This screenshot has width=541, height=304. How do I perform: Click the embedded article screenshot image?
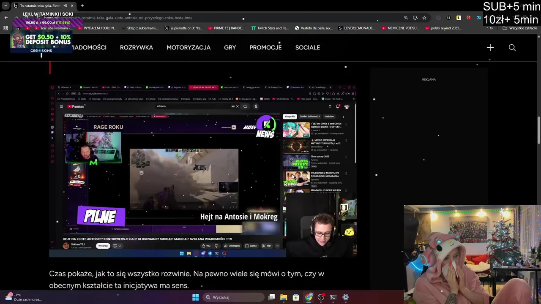point(203,171)
